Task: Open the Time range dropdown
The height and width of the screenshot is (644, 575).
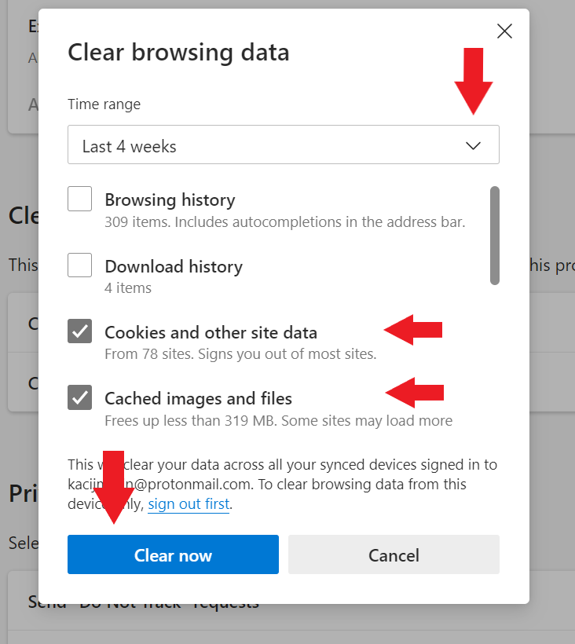Action: 283,145
